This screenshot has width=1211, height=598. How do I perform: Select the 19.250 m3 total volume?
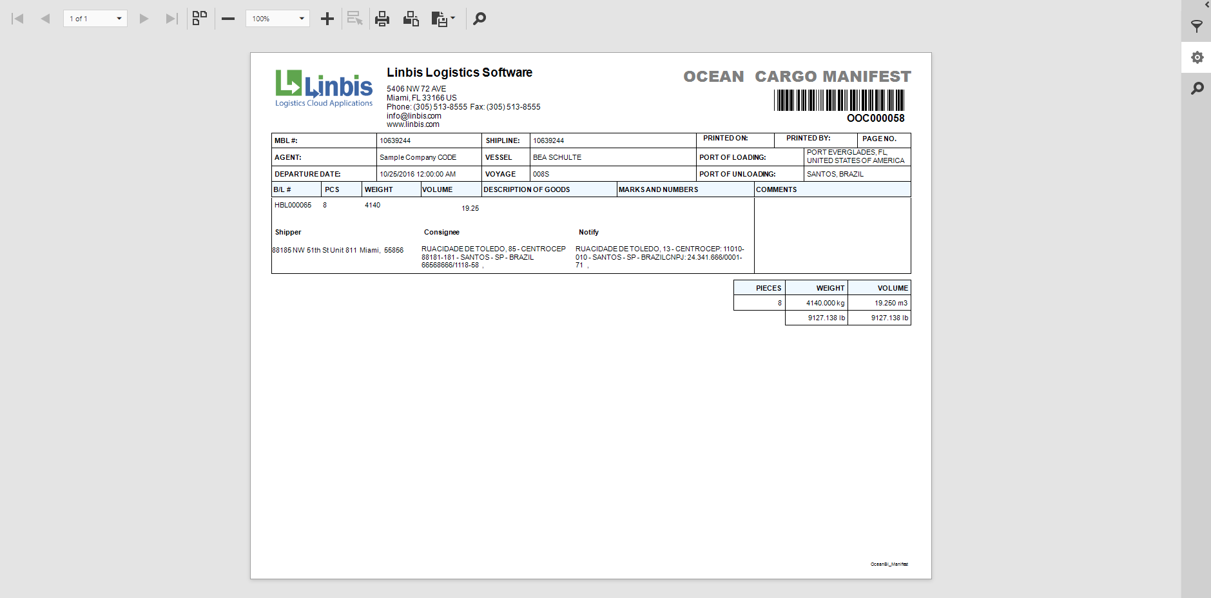point(891,303)
